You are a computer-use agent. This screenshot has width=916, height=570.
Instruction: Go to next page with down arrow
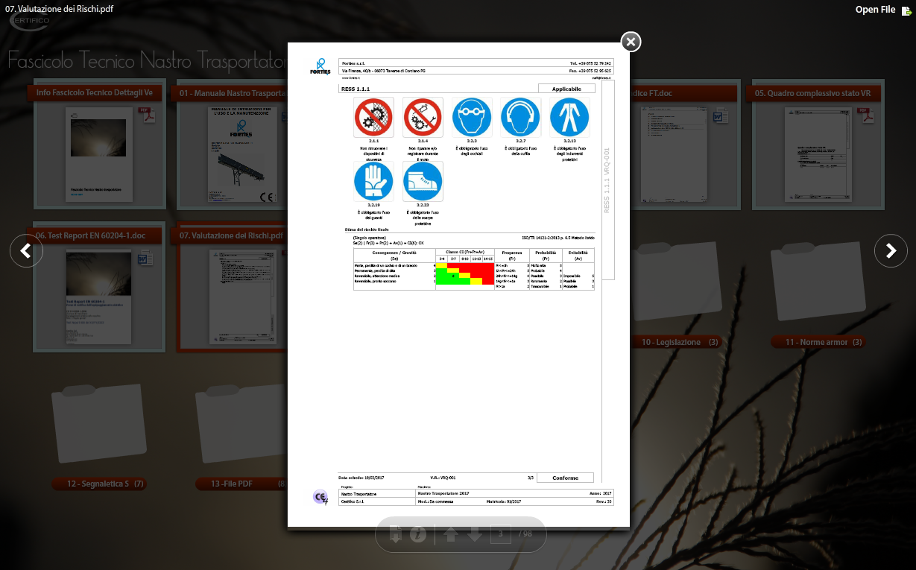pyautogui.click(x=475, y=534)
